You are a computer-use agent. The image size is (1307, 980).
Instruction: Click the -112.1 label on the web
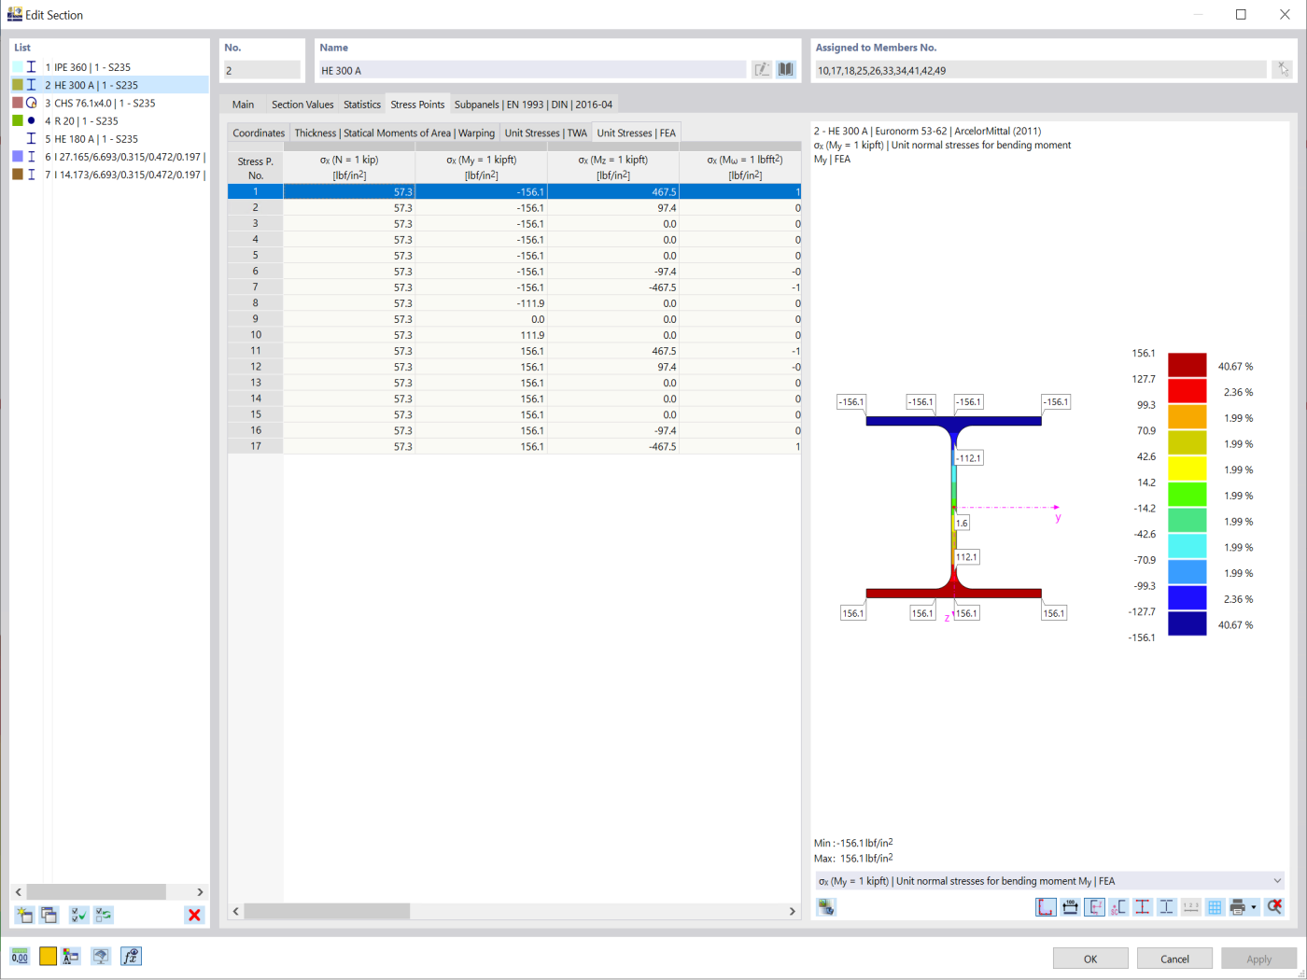pos(969,458)
